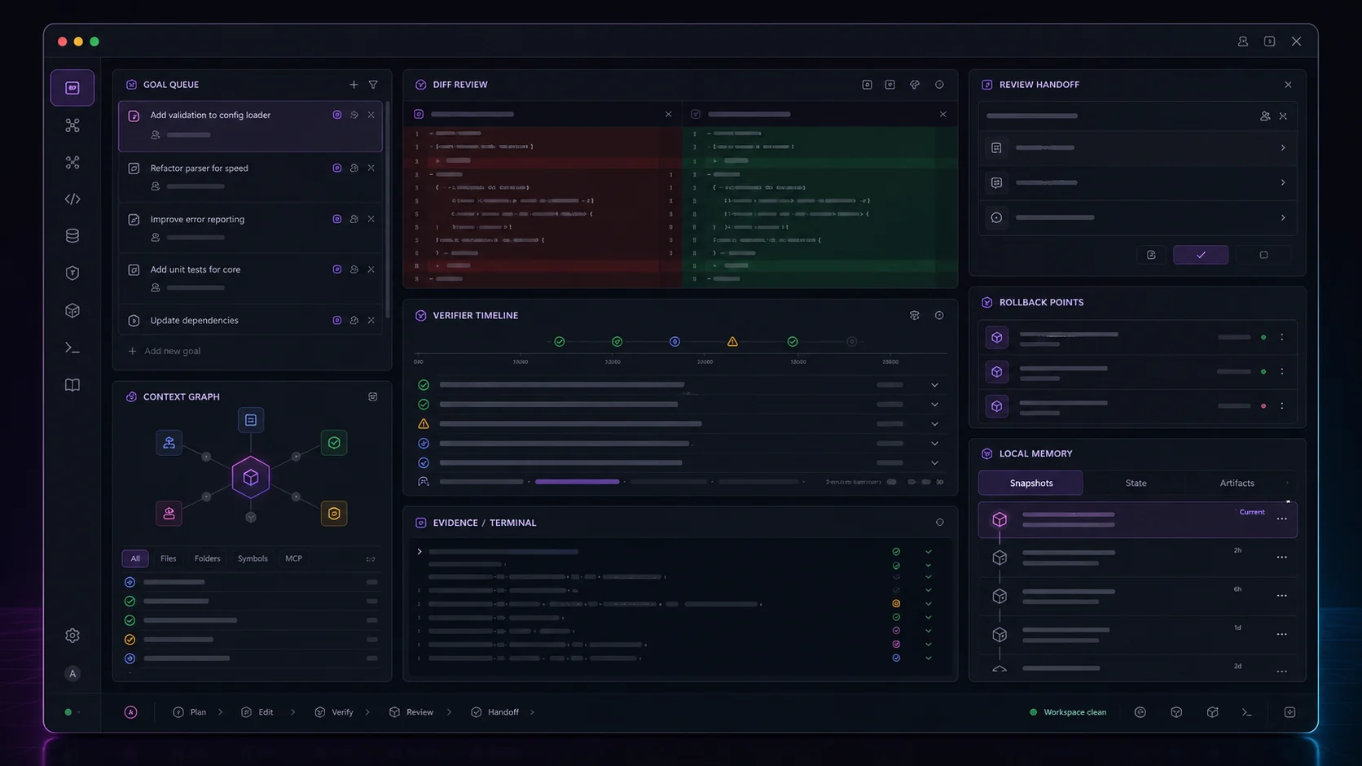Select the green check node in Context Graph
The height and width of the screenshot is (766, 1362).
click(334, 443)
